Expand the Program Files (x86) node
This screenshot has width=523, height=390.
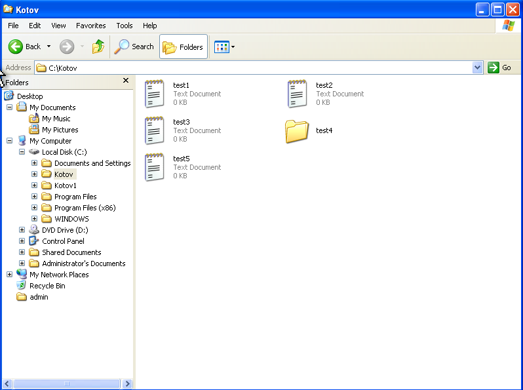click(x=34, y=208)
